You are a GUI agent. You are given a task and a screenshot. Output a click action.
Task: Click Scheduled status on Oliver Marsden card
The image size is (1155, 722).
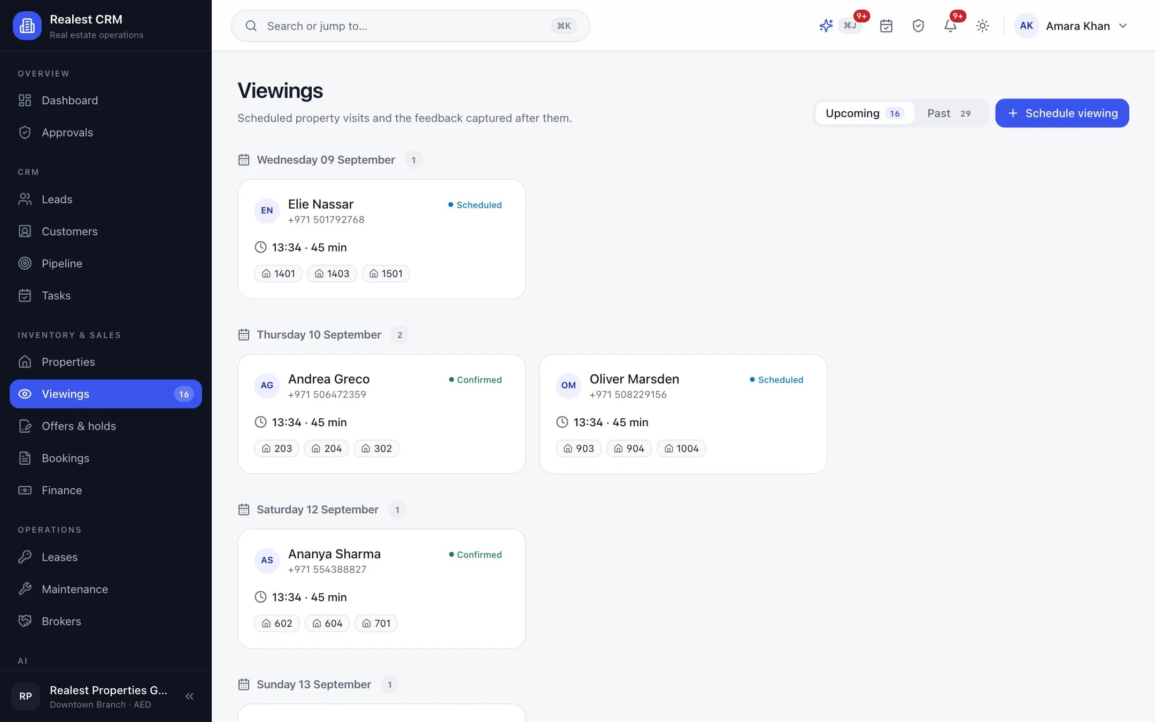pyautogui.click(x=776, y=380)
